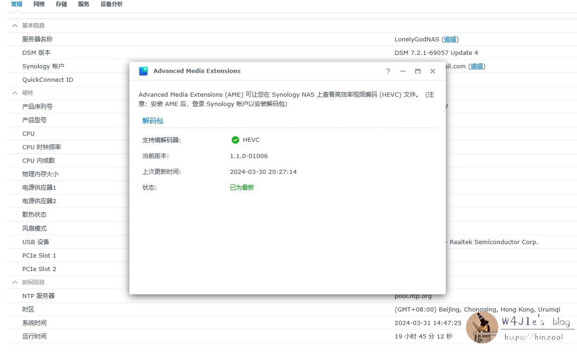
Task: Click 编辑 link next to LonelyGodNAS
Action: point(450,40)
